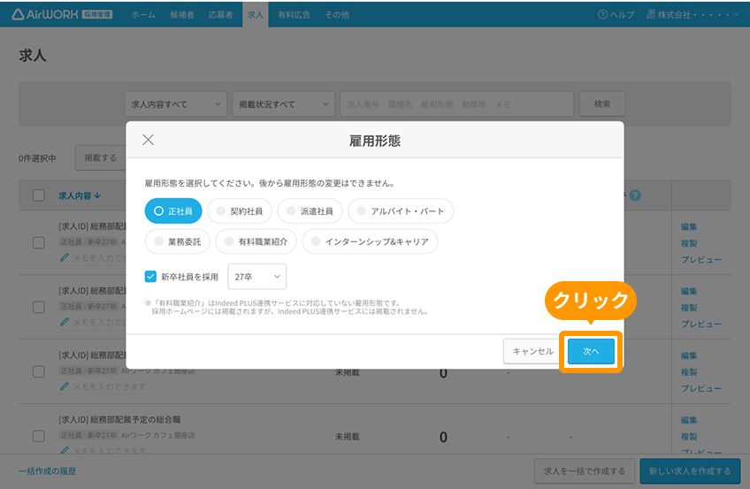Image resolution: width=750 pixels, height=489 pixels.
Task: Select 派遣社員 employment type
Action: point(310,210)
